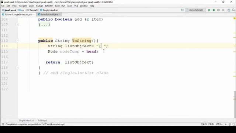
Task: Run with coverage icon in the toolbar
Action: coord(218,10)
